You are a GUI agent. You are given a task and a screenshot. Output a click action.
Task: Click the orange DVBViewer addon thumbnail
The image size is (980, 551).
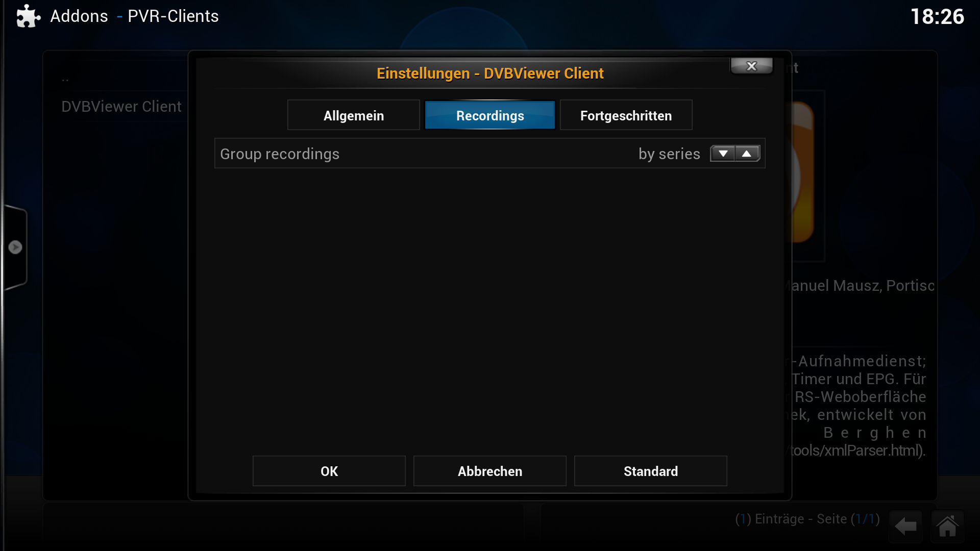(803, 173)
